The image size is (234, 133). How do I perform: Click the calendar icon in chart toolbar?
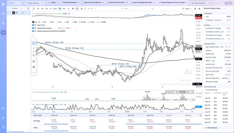pos(195,9)
